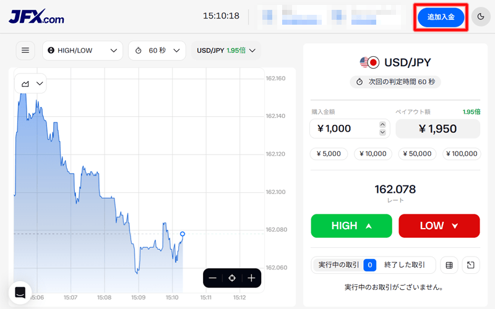This screenshot has height=309, width=495.
Task: Click the JFX.com logo
Action: (x=37, y=17)
